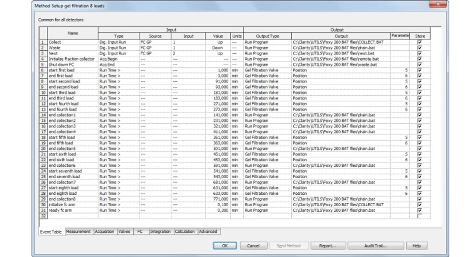
Task: Select the 'start fifth load' cell
Action: (73, 138)
